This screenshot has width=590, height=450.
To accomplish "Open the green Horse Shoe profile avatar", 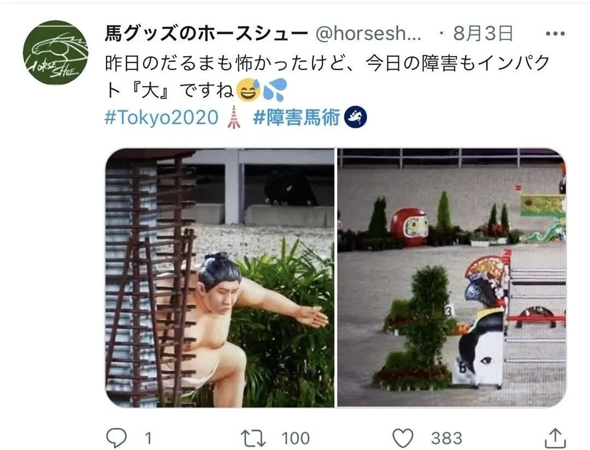I will (x=55, y=52).
